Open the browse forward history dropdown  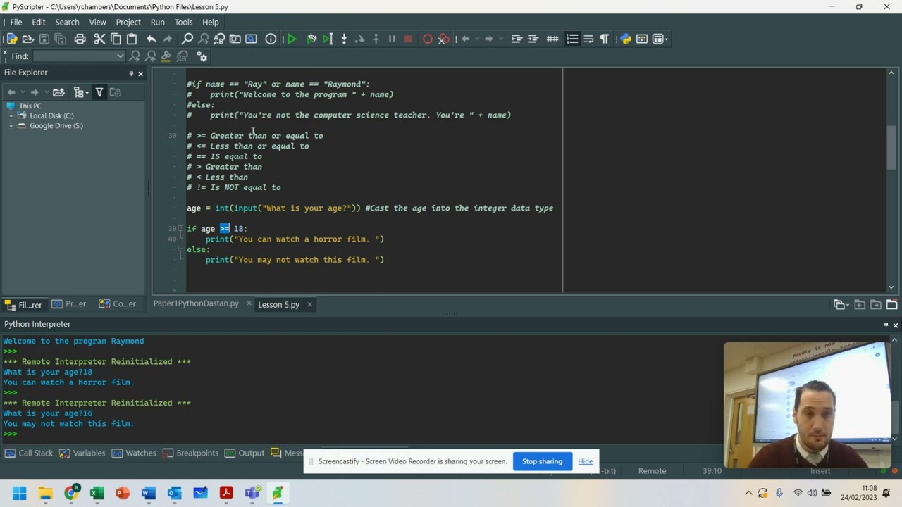tap(501, 39)
